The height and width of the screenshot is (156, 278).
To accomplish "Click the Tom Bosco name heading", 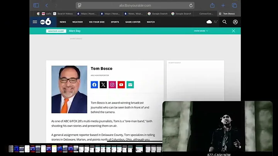I will (102, 68).
